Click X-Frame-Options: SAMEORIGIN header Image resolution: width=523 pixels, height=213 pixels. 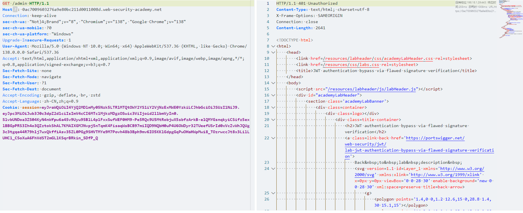coord(309,16)
